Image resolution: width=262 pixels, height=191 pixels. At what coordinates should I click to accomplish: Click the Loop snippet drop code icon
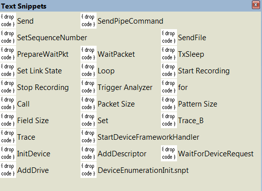click(x=89, y=70)
